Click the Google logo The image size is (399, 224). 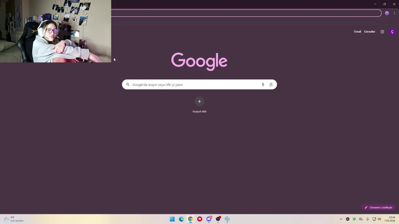tap(199, 61)
